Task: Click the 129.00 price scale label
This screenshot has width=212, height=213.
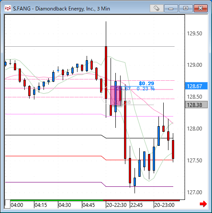Action: click(x=195, y=65)
